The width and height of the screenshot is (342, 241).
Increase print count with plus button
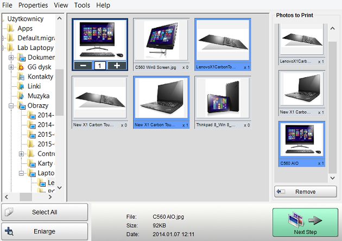117,66
